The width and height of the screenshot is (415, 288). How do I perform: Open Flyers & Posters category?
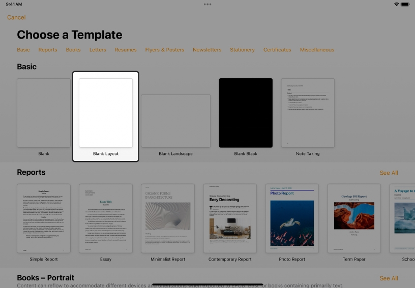coord(165,50)
